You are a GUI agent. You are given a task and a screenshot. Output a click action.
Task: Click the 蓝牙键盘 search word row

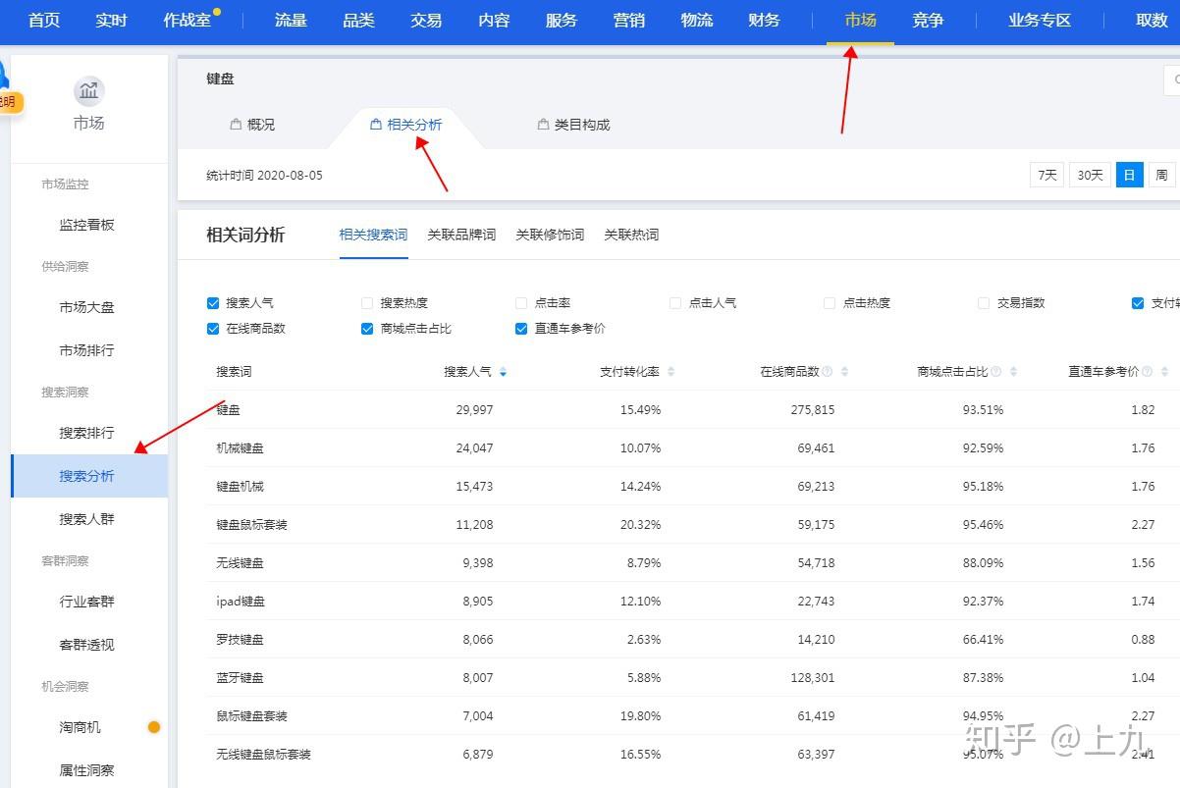(692, 678)
